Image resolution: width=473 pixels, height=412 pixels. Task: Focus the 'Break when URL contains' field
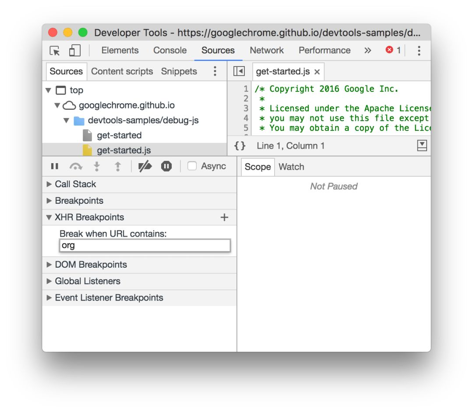tap(145, 245)
